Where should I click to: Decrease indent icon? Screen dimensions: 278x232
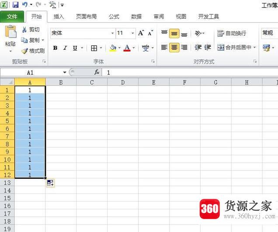coord(198,48)
